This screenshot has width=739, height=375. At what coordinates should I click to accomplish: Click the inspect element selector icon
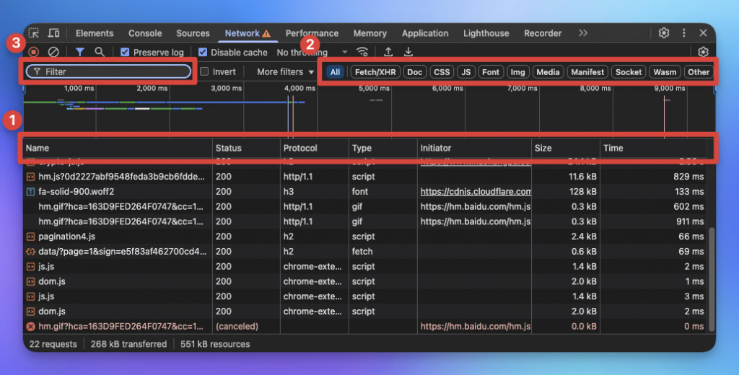tap(33, 33)
